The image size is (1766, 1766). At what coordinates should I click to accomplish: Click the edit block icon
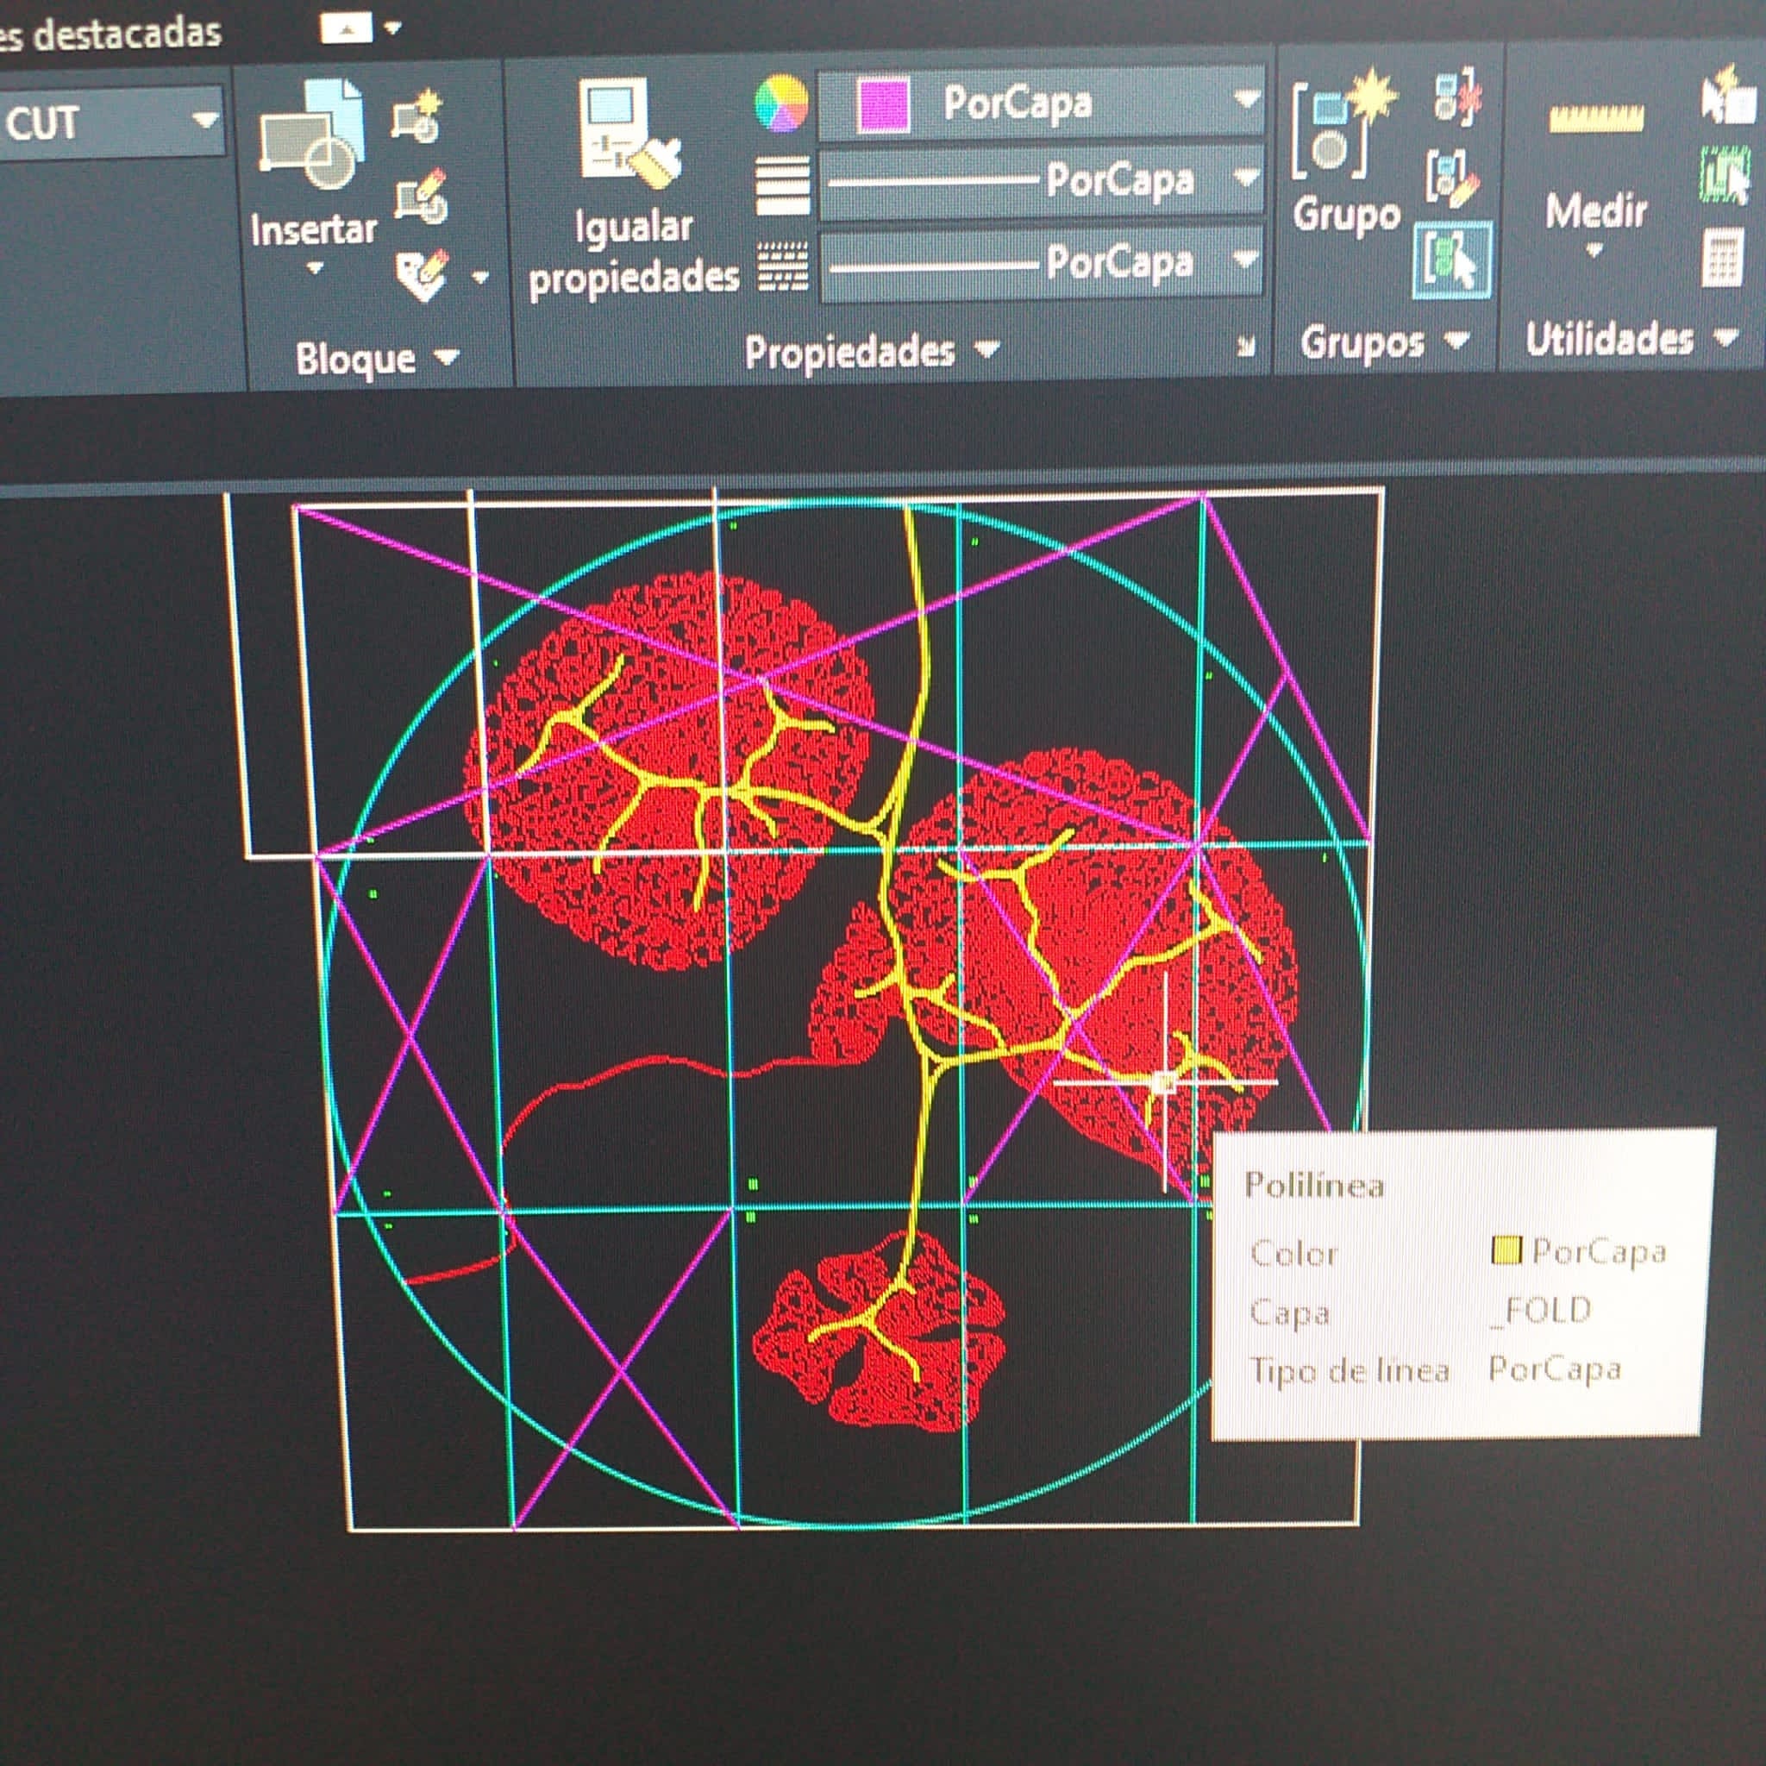(422, 196)
